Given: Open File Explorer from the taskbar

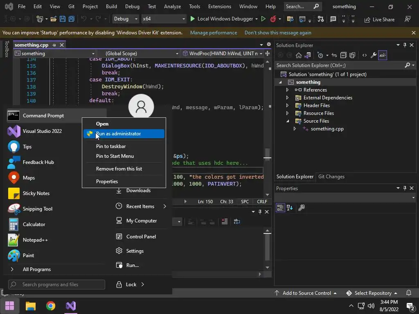Looking at the screenshot, I should pyautogui.click(x=30, y=306).
